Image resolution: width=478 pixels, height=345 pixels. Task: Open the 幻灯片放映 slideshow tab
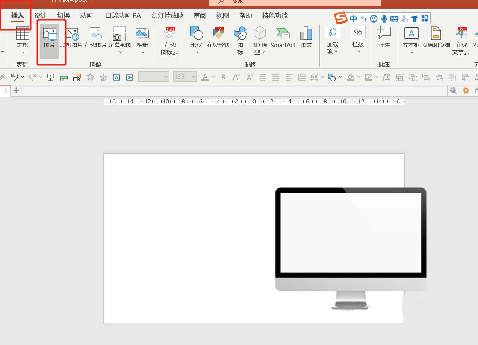click(x=167, y=15)
